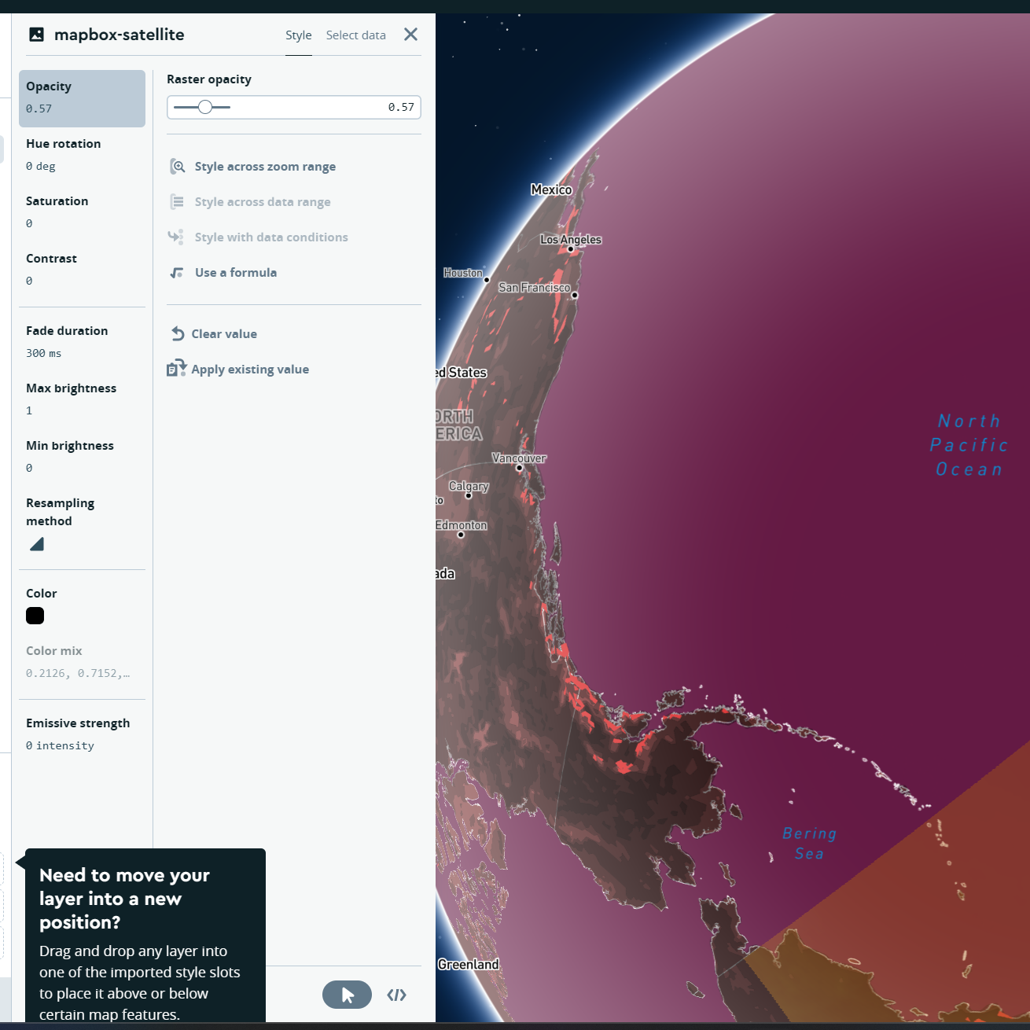
Task: Open the Emissive strength property
Action: point(78,733)
